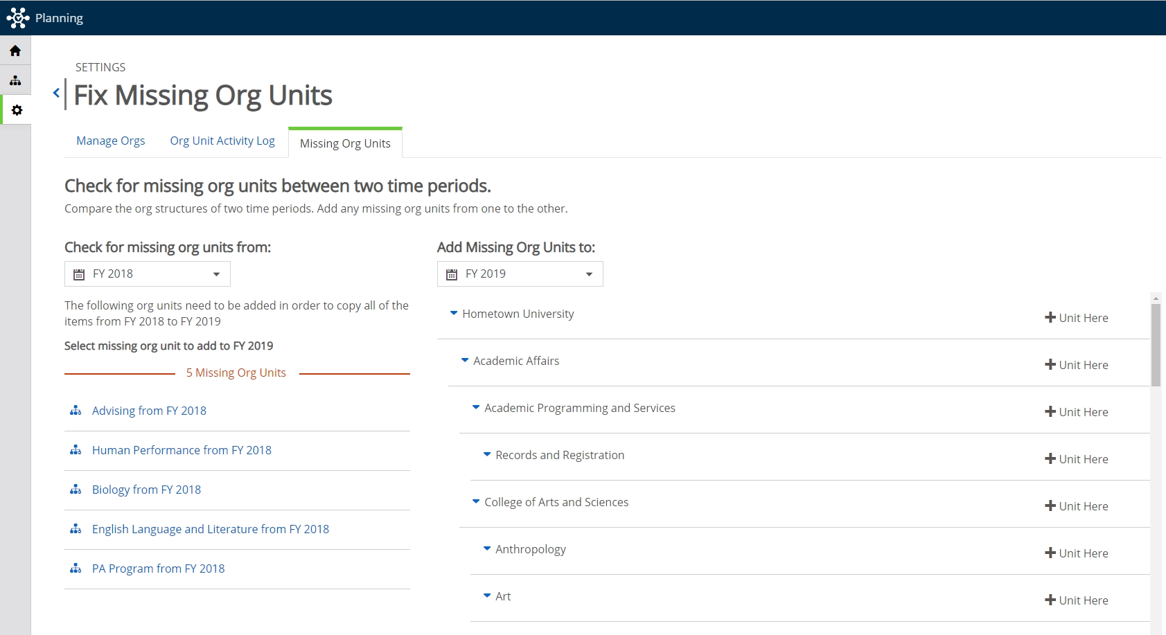Click the SETTINGS breadcrumb text
Screen dimensions: 1166x635
[x=100, y=67]
